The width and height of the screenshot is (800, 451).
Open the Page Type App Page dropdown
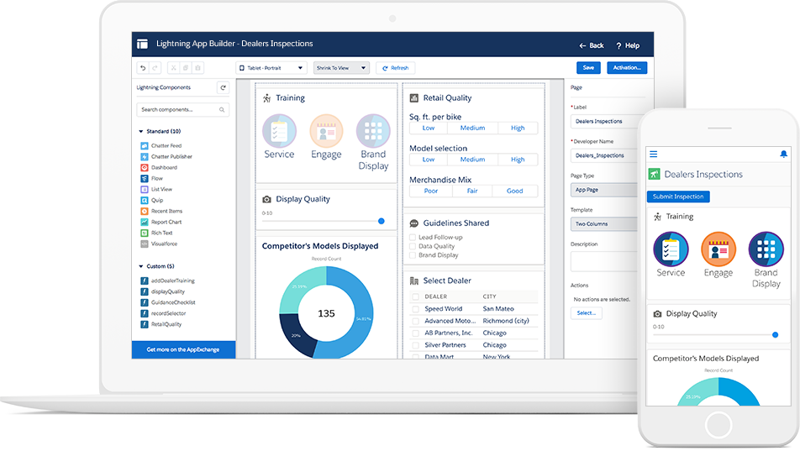point(603,190)
